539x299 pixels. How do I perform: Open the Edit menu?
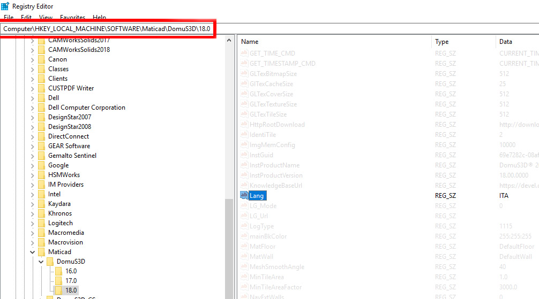pyautogui.click(x=26, y=17)
